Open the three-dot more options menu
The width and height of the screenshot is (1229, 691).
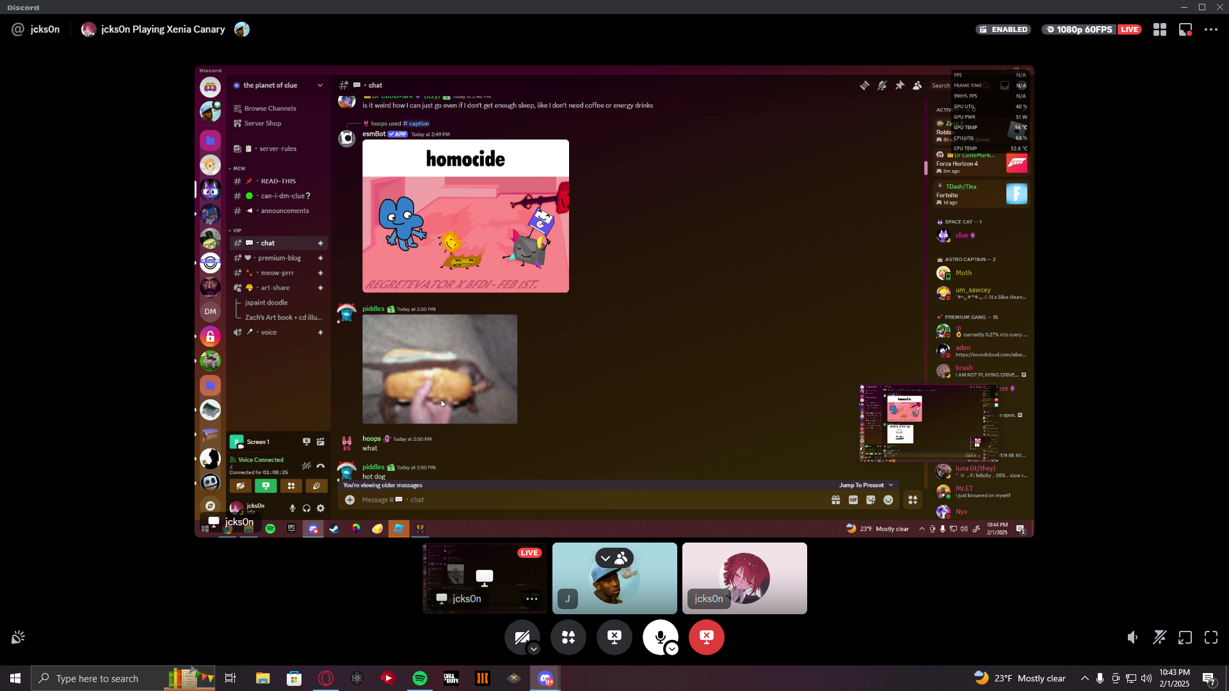(x=1210, y=29)
